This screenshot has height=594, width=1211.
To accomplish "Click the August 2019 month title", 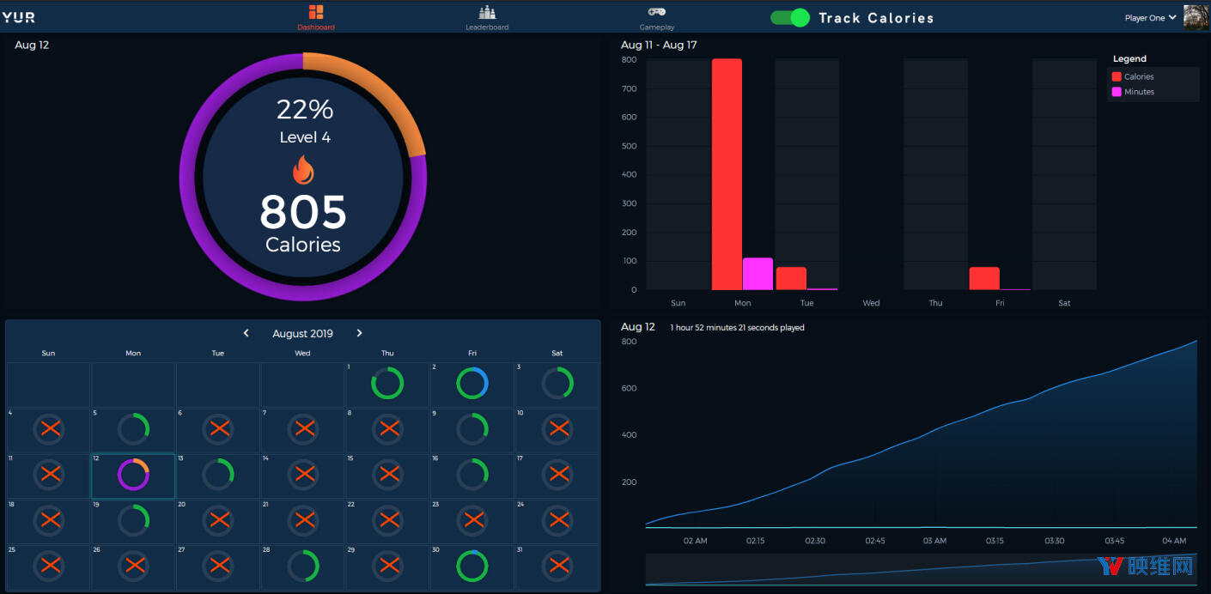I will (302, 333).
